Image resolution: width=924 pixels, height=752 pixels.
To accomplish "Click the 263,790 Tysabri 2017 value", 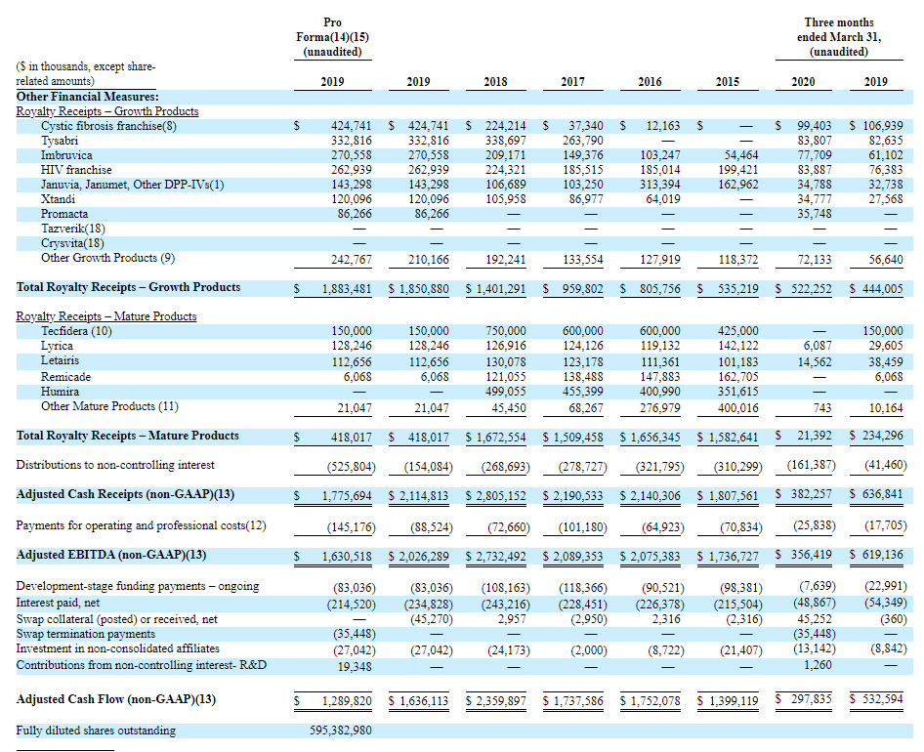I will coord(583,141).
